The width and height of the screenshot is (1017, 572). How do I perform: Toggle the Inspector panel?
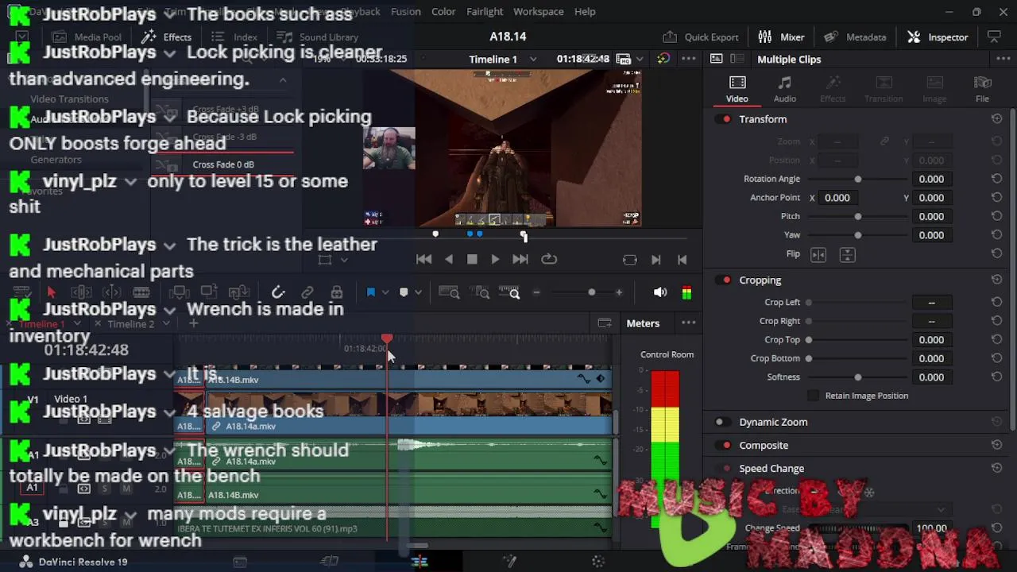(938, 37)
